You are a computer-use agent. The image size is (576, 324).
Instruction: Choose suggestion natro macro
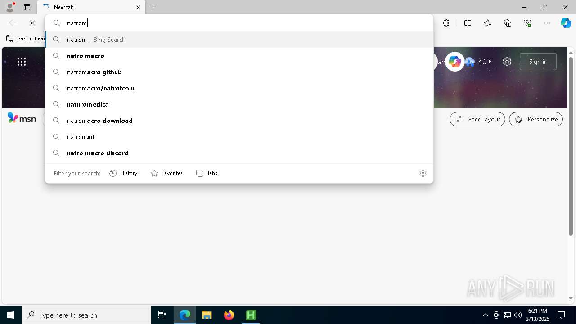(239, 56)
